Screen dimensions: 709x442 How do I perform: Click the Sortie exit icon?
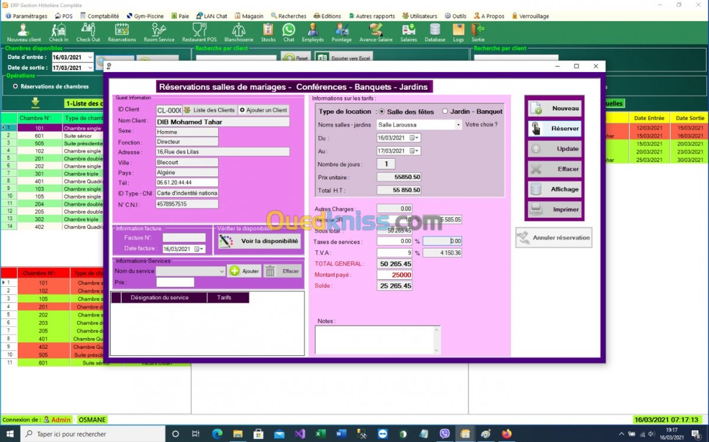click(x=478, y=32)
